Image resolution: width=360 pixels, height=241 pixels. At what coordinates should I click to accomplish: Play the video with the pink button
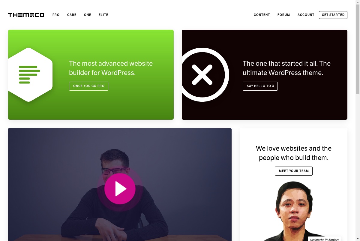pos(120,189)
